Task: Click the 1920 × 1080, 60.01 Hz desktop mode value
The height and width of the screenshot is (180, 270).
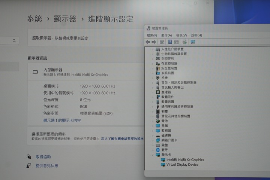Action: [97, 86]
